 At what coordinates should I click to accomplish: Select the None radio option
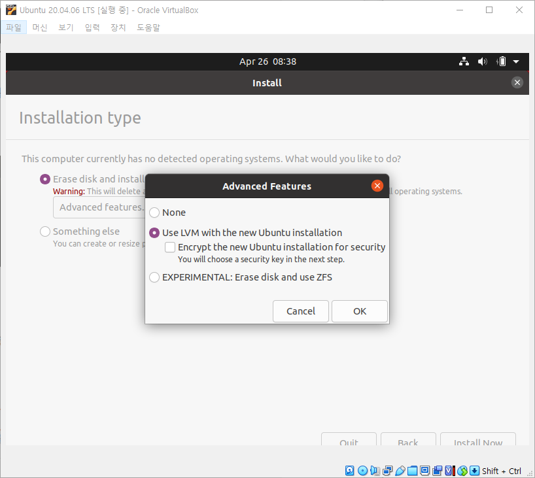click(x=154, y=213)
